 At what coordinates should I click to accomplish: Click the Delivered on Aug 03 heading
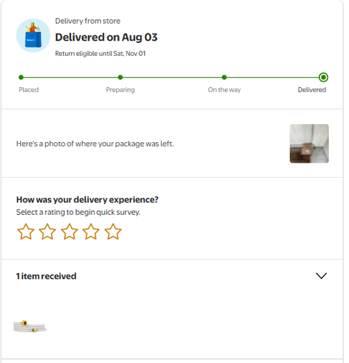(106, 37)
